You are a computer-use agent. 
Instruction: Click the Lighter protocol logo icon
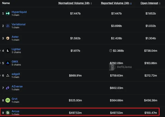[8, 51]
